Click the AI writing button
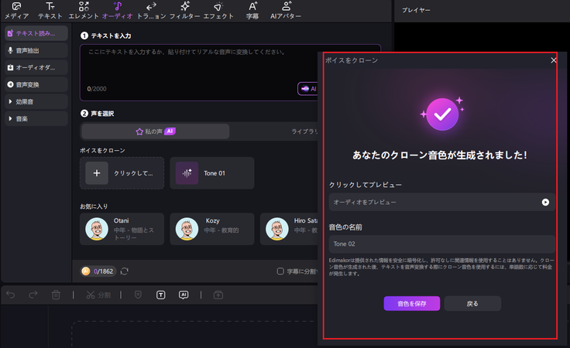 [x=308, y=88]
